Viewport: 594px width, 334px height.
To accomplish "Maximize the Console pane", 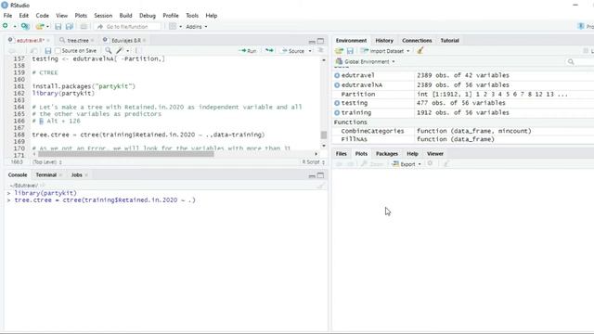I will [x=320, y=175].
